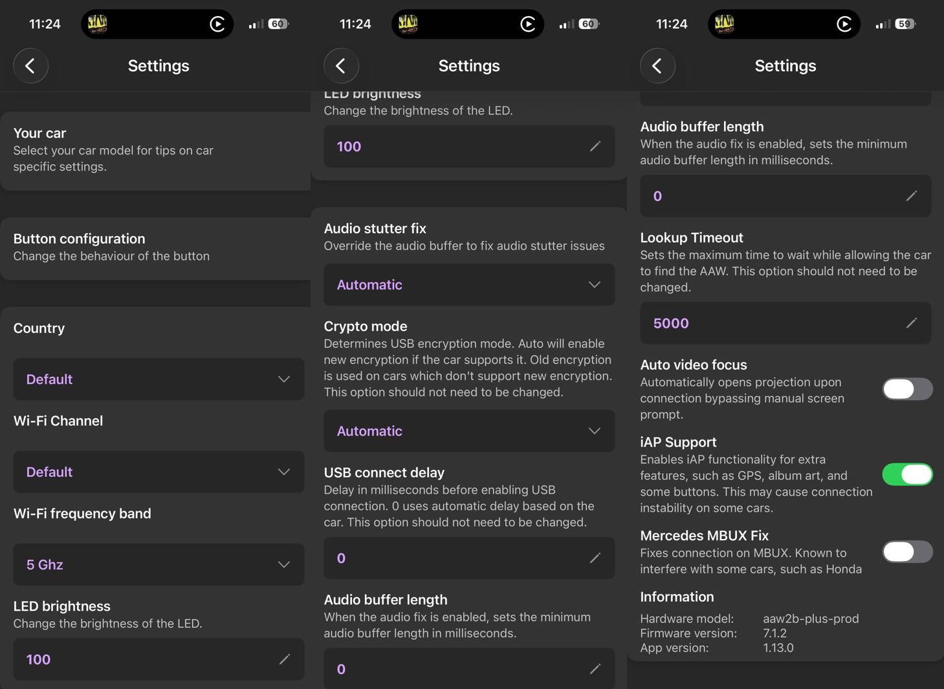Viewport: 944px width, 689px height.
Task: Click the pencil icon in the USB connect delay field
Action: (x=595, y=558)
